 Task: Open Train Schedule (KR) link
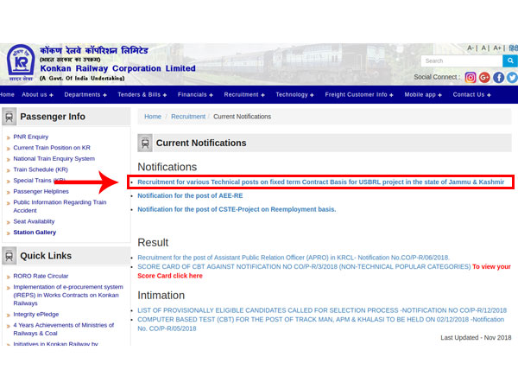(41, 169)
